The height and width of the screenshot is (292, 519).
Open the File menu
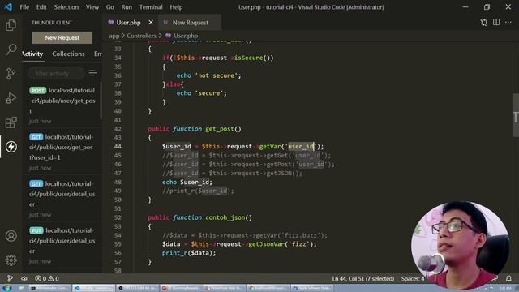[24, 7]
